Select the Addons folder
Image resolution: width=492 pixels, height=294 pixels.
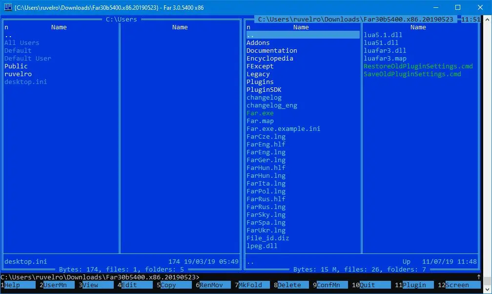click(x=258, y=42)
